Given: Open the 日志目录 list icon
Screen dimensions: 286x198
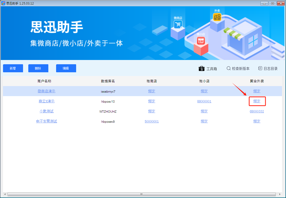Looking at the screenshot, I should (x=260, y=68).
